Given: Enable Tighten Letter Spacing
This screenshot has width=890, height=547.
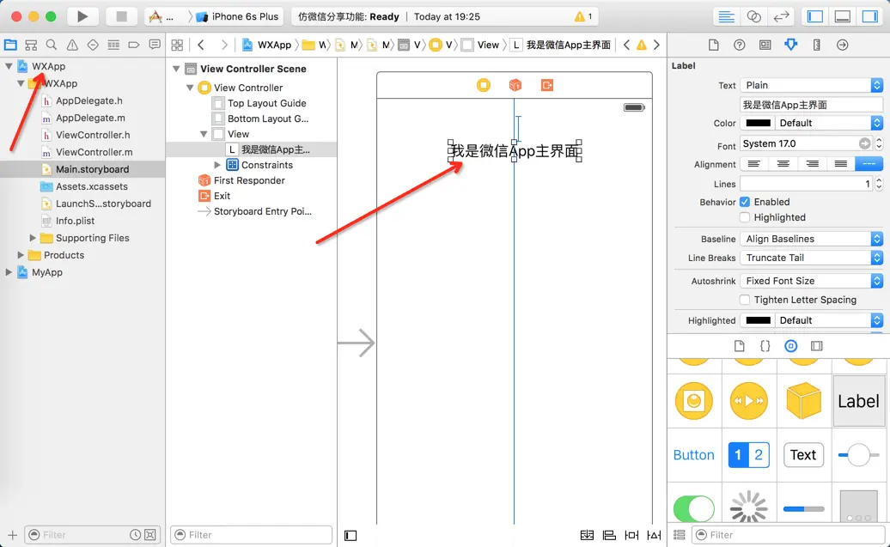Looking at the screenshot, I should [x=745, y=300].
